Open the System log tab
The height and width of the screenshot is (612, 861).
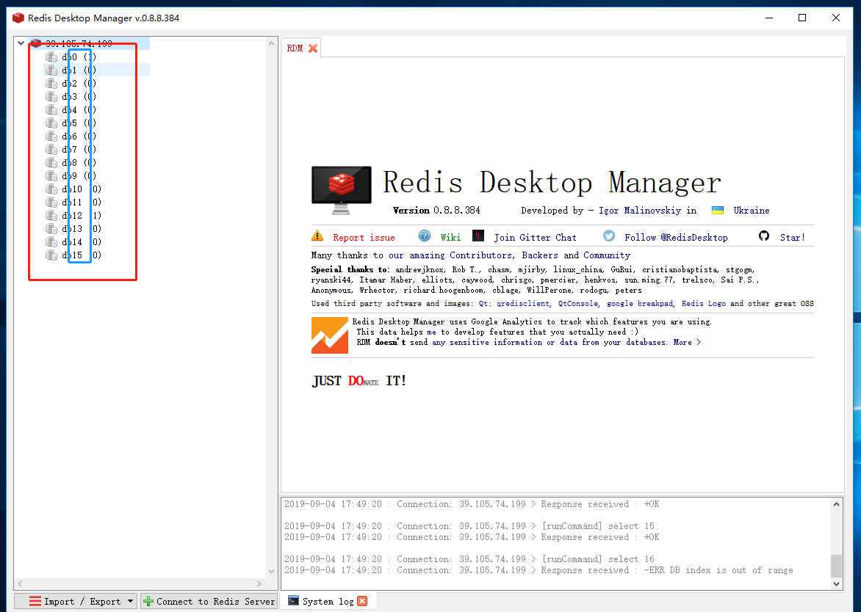(327, 601)
